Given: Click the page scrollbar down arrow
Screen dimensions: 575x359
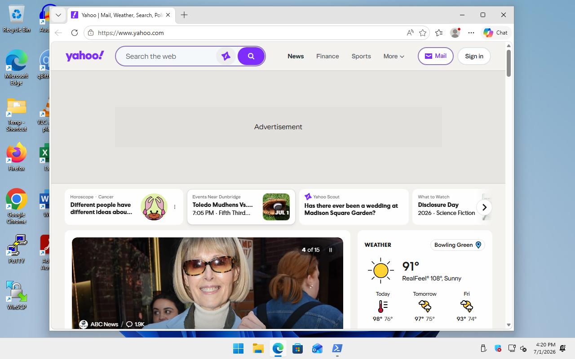Looking at the screenshot, I should click(509, 324).
